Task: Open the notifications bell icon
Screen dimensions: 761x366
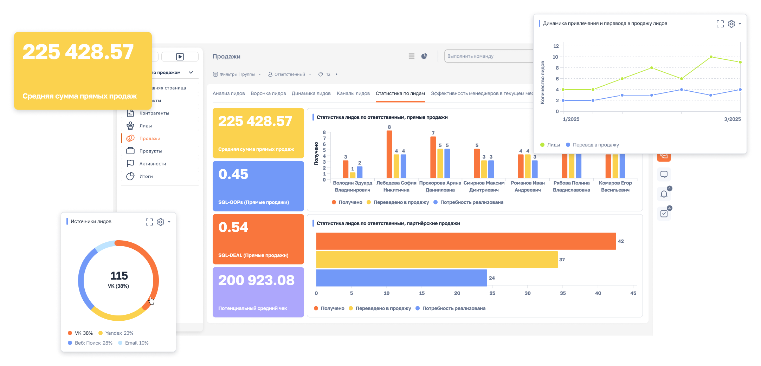Action: [x=664, y=194]
